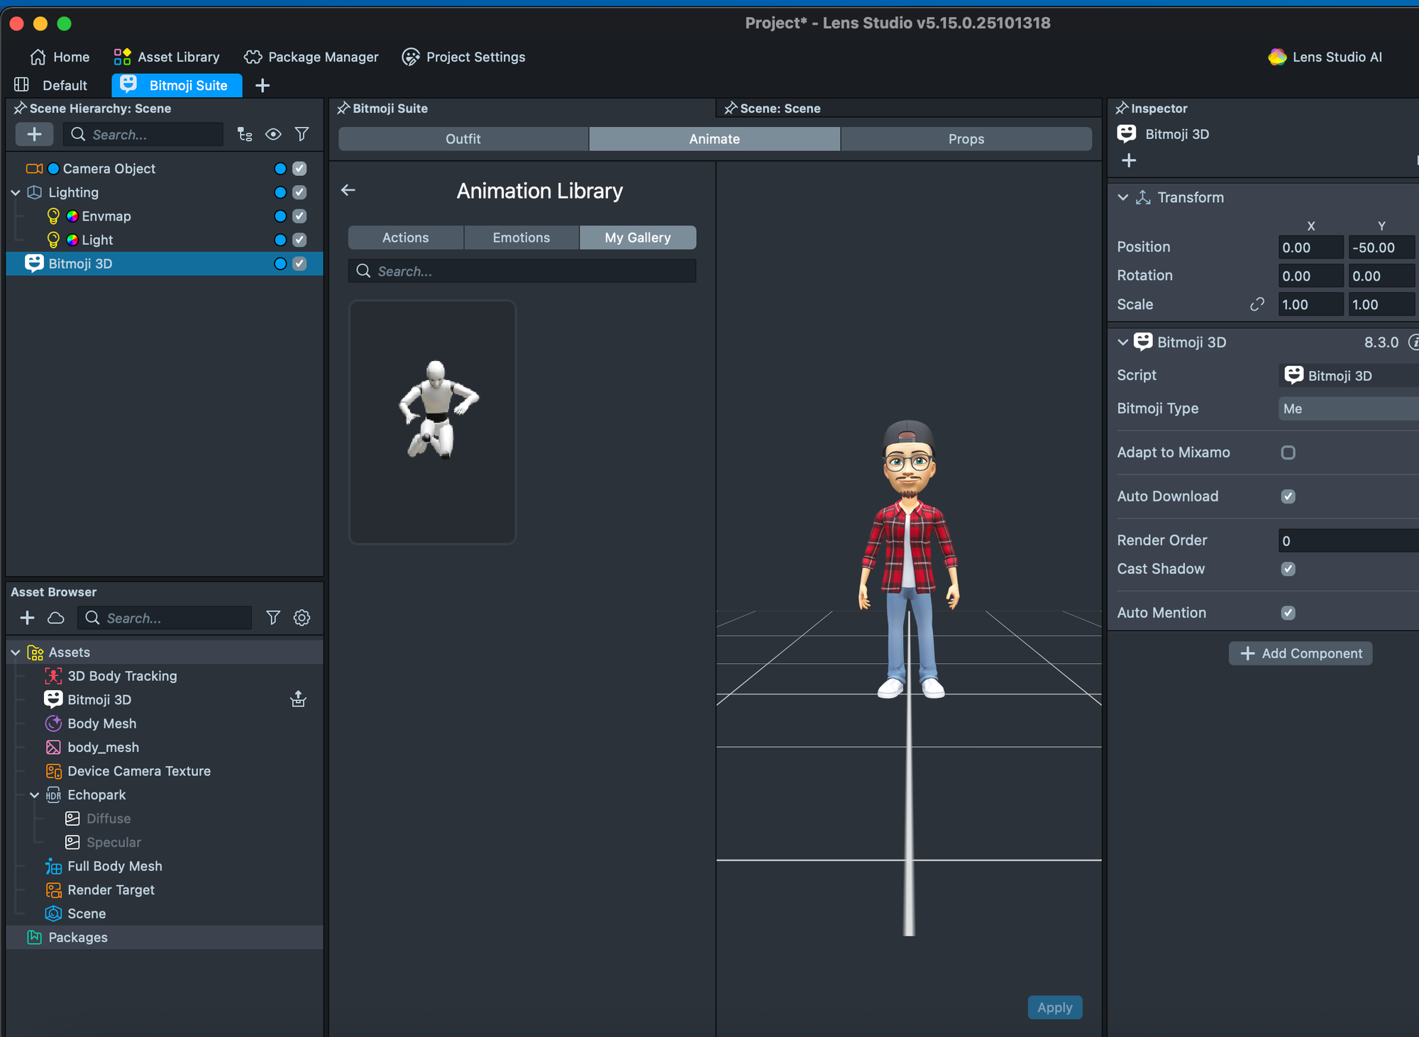Viewport: 1419px width, 1037px height.
Task: Disable Cast Shadow checkbox
Action: tap(1288, 569)
